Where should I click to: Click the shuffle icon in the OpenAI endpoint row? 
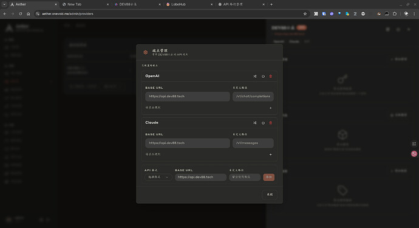tap(255, 76)
